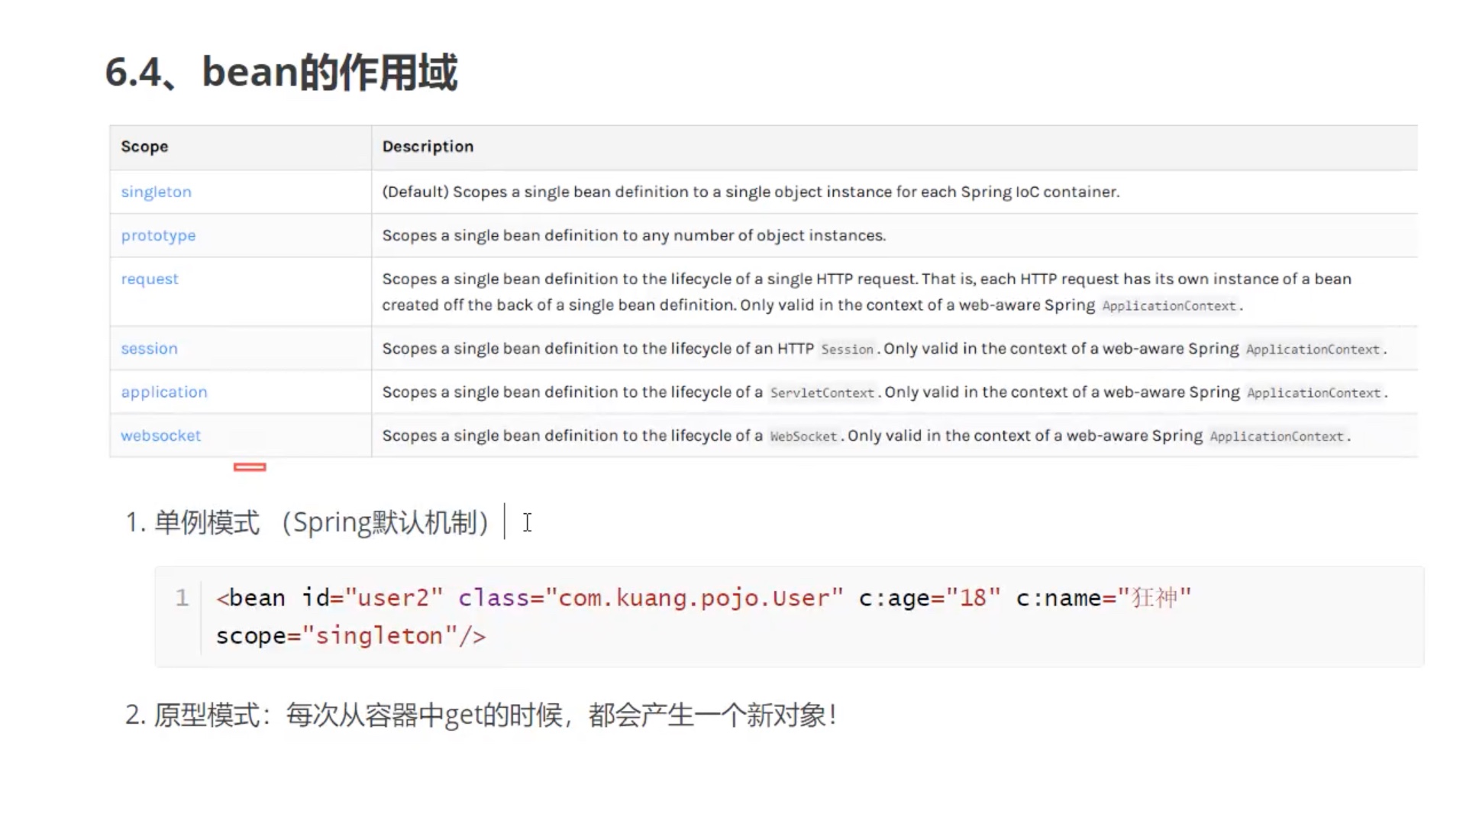Click the websocket scope link

(x=160, y=435)
